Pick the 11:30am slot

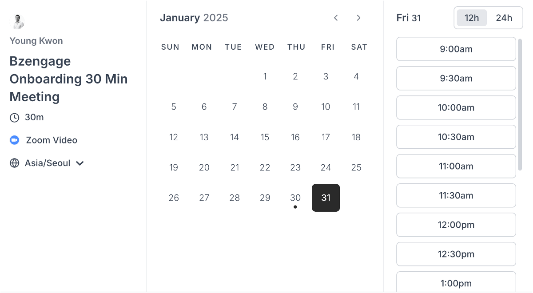456,195
